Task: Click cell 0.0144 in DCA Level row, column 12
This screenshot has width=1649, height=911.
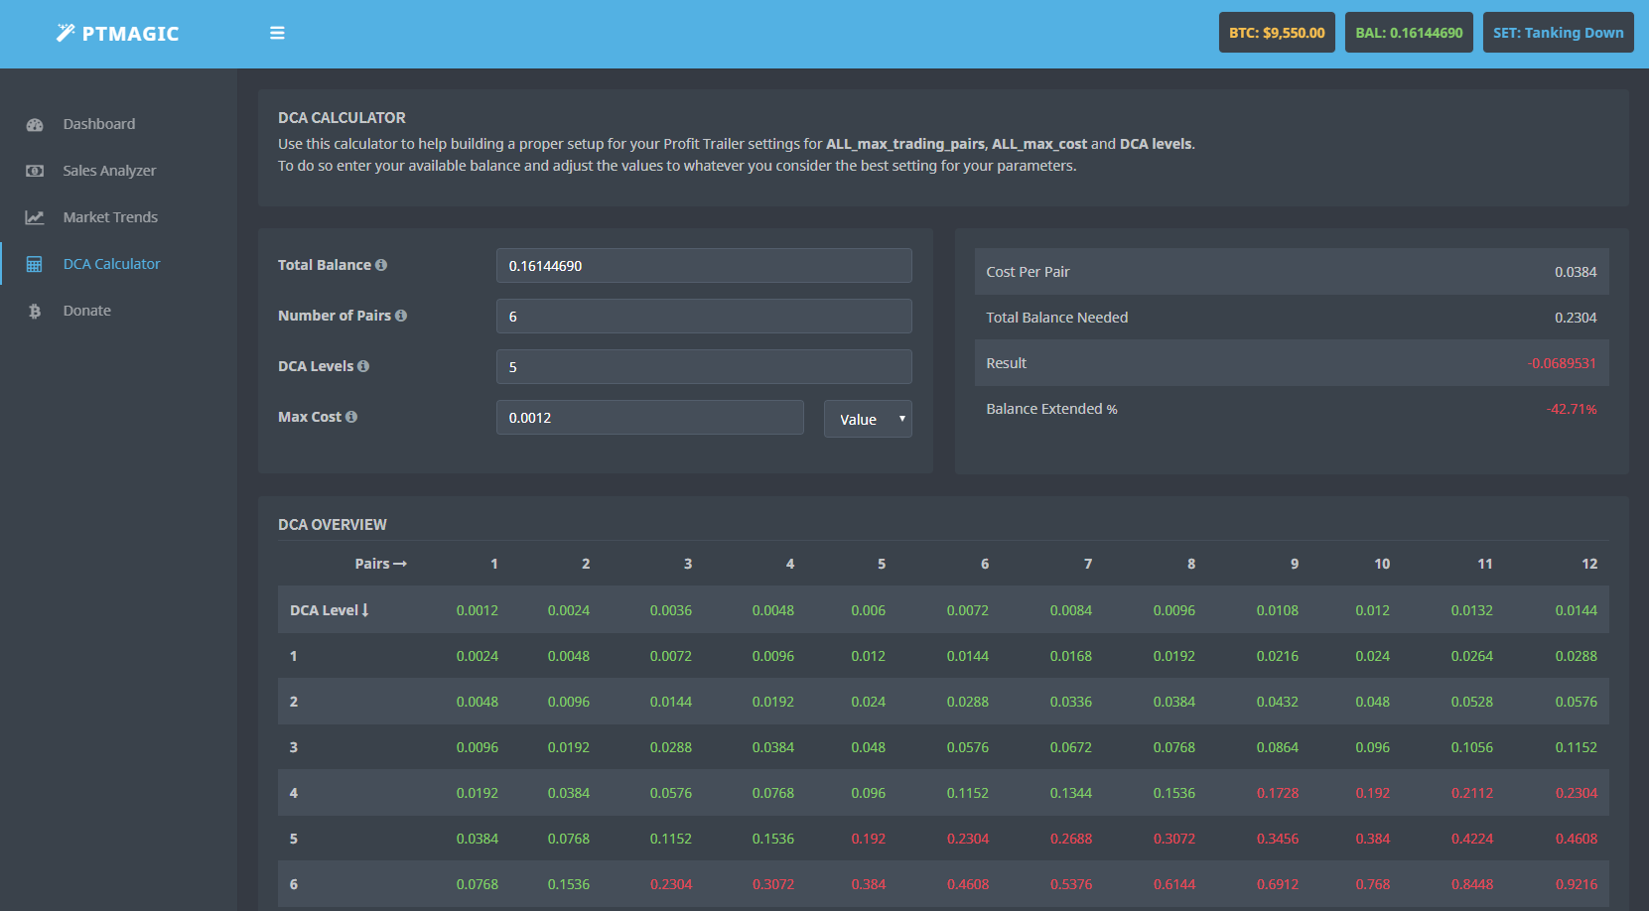Action: click(1577, 610)
